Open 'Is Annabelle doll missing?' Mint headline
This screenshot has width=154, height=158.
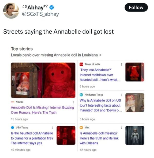[x=99, y=138]
